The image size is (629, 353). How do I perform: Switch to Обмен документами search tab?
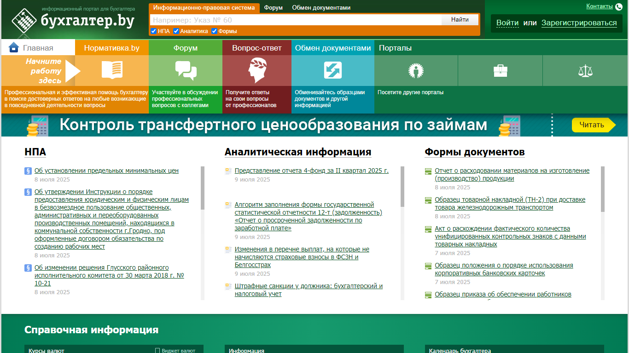(321, 8)
